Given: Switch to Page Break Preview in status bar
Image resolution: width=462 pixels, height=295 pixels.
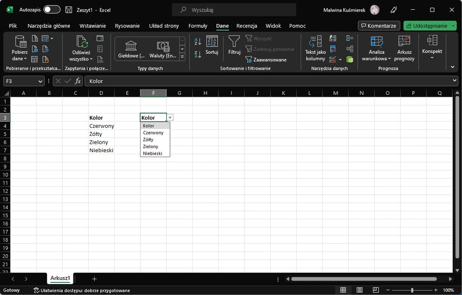Looking at the screenshot, I should [376, 290].
